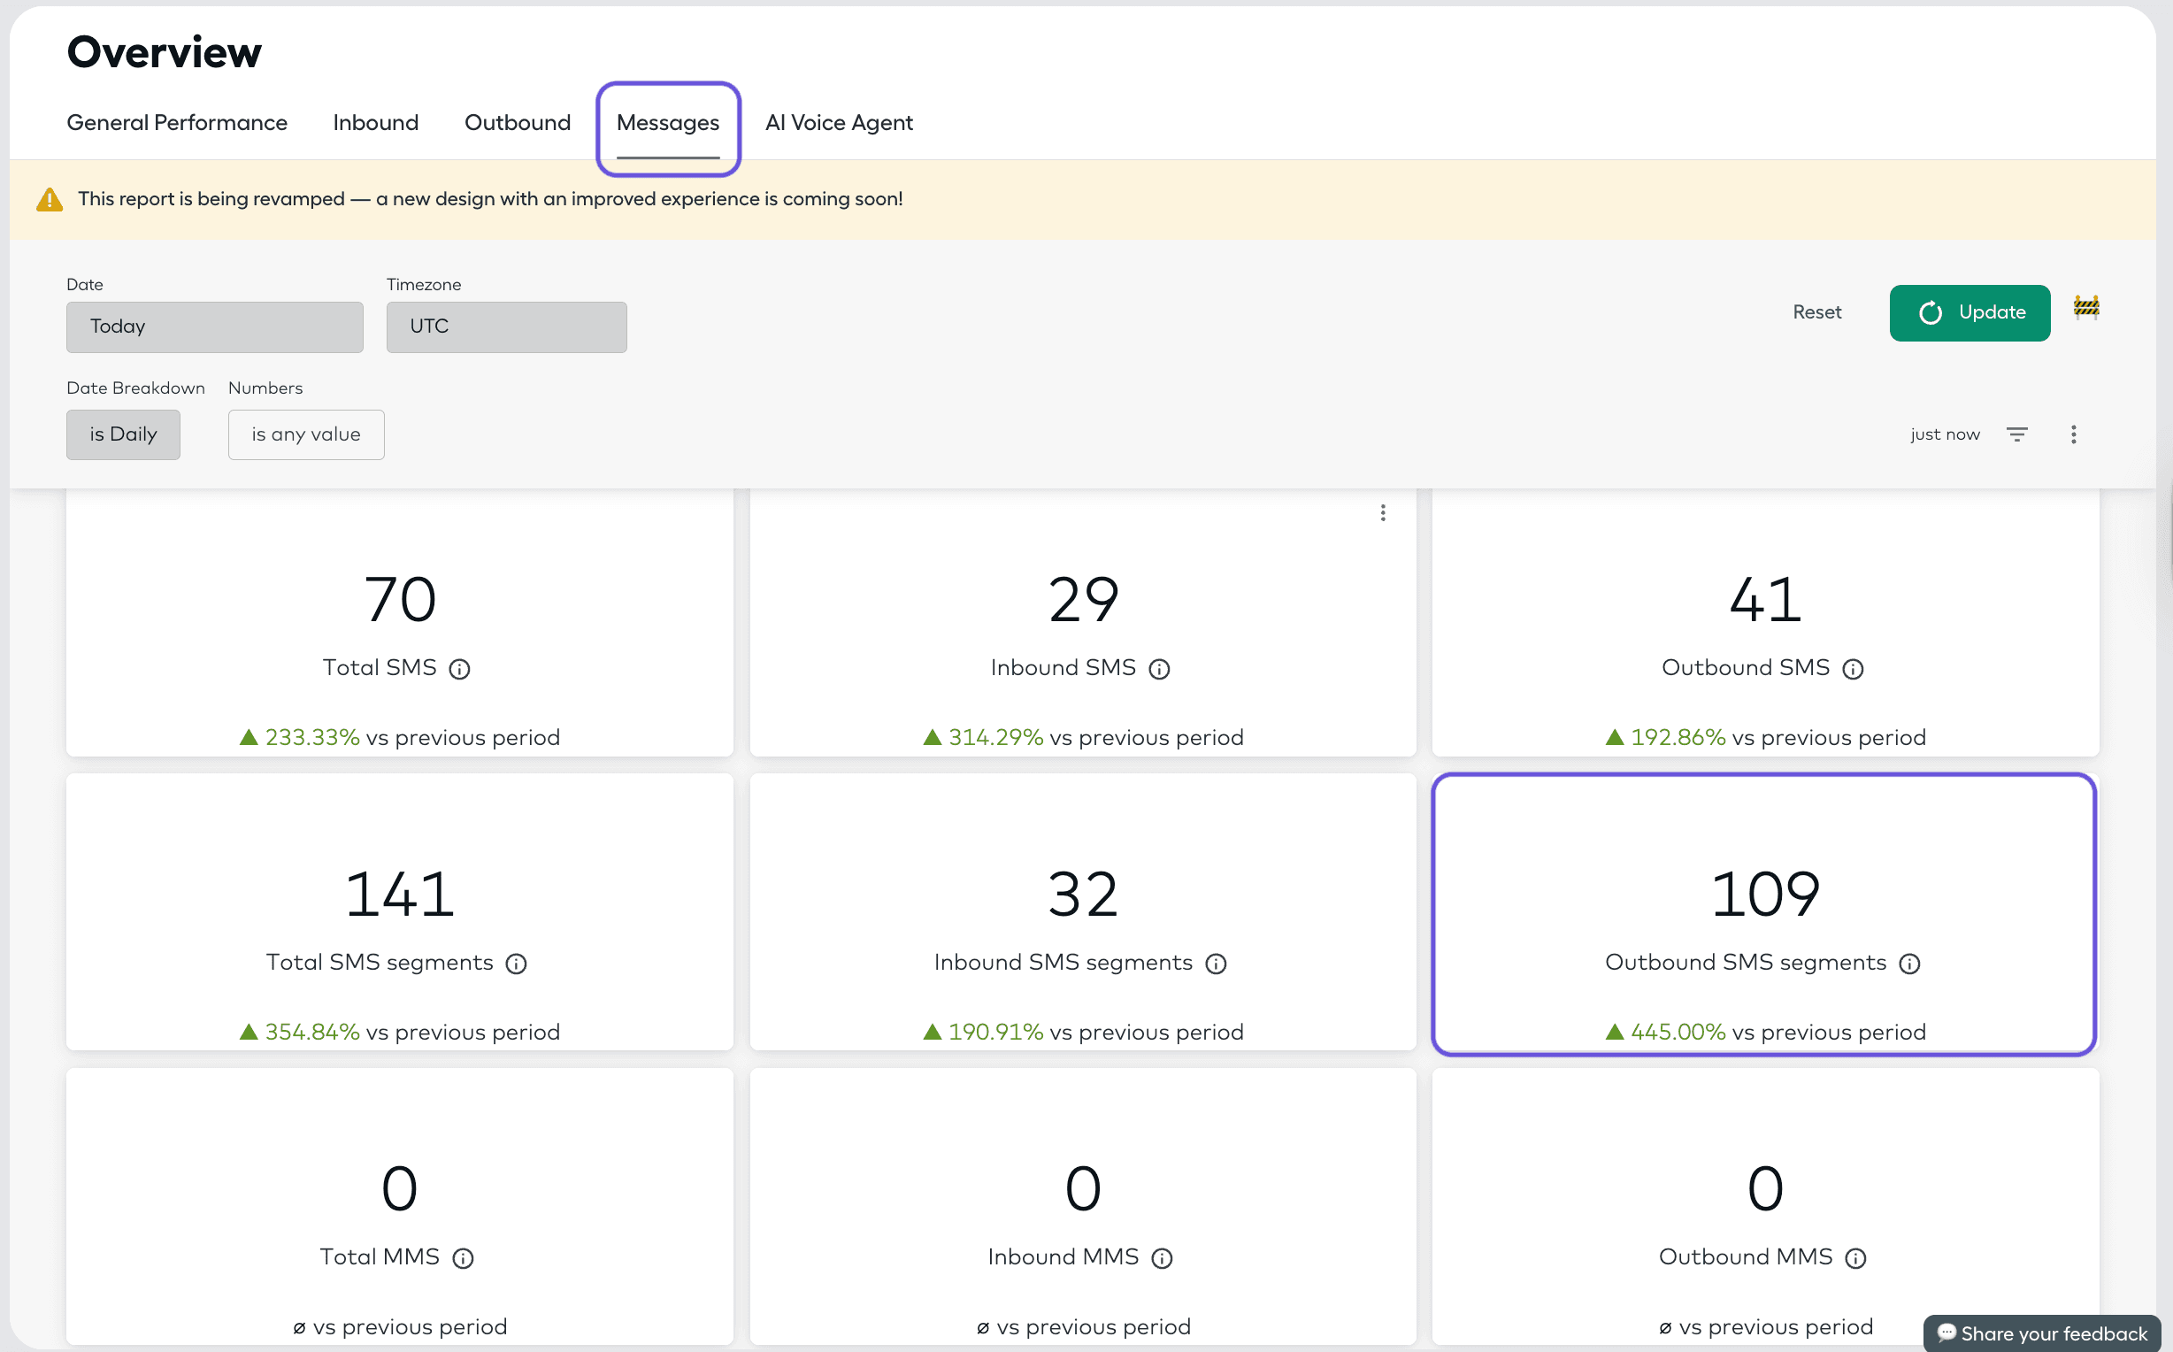This screenshot has width=2173, height=1352.
Task: Click the warning triangle in the banner
Action: (x=50, y=199)
